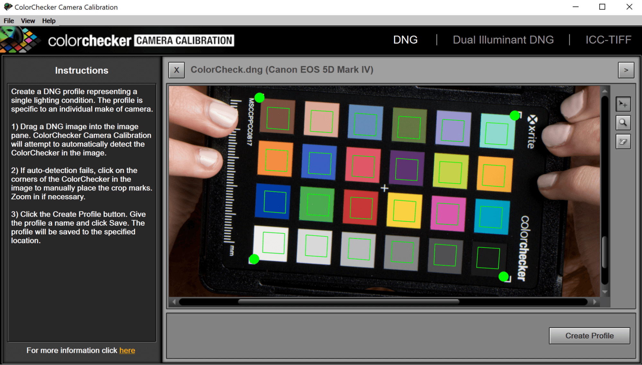
Task: Select the crop mark placement tool
Action: (623, 104)
